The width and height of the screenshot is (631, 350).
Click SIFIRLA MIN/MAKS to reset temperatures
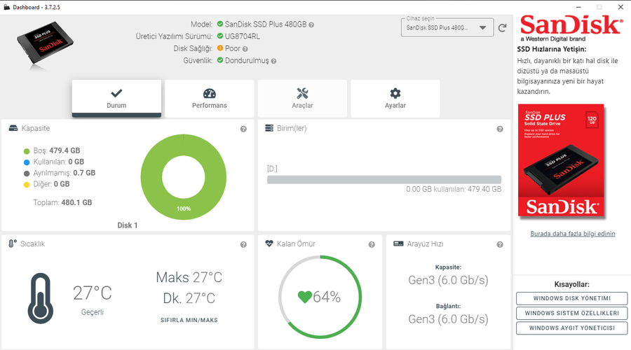(189, 321)
